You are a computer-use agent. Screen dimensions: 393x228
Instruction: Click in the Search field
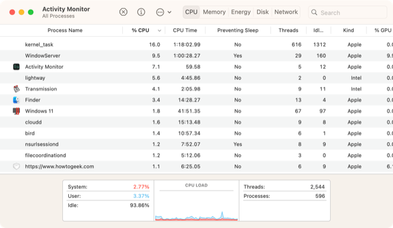tap(348, 12)
